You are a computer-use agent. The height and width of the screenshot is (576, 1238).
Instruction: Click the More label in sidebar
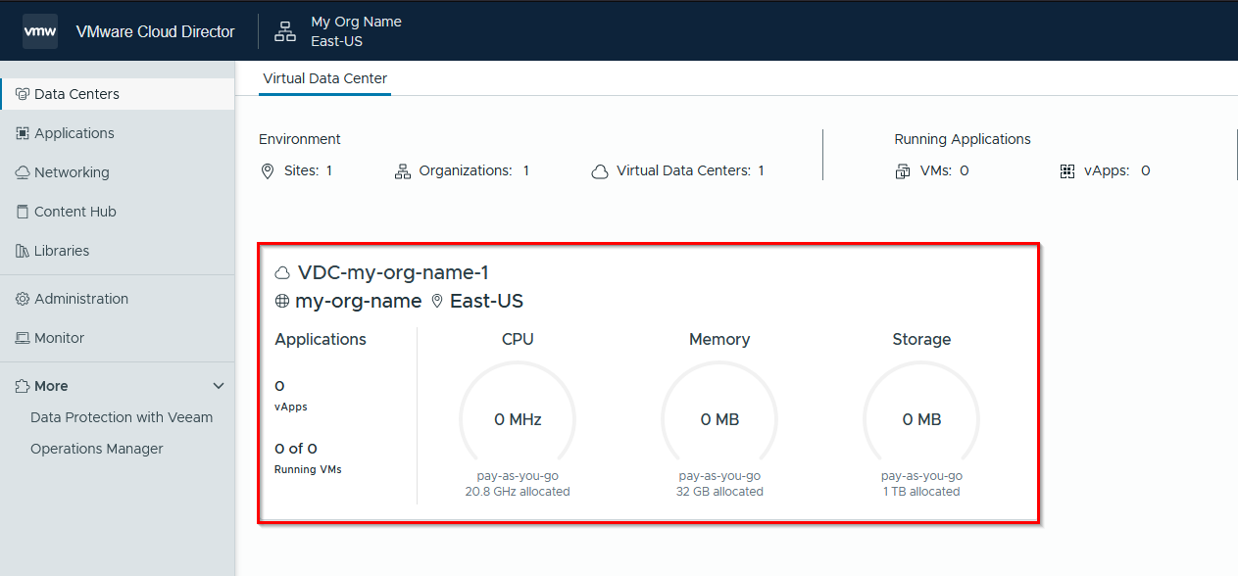[51, 386]
